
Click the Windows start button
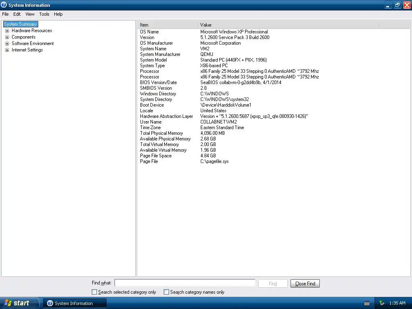[x=19, y=303]
